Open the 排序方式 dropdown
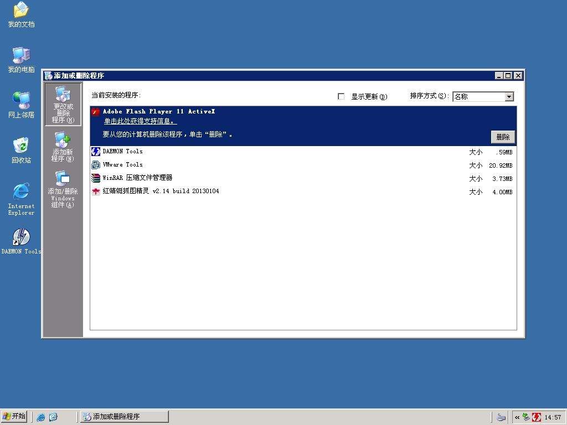Screen dimensions: 567x425 509,96
